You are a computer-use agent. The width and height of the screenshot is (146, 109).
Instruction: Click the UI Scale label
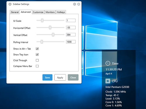(17, 21)
